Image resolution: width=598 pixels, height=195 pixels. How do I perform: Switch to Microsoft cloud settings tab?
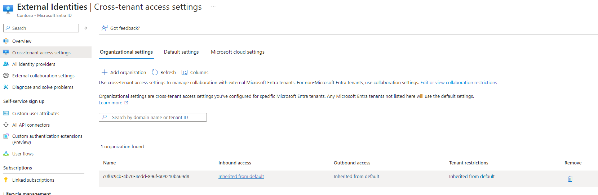(238, 52)
